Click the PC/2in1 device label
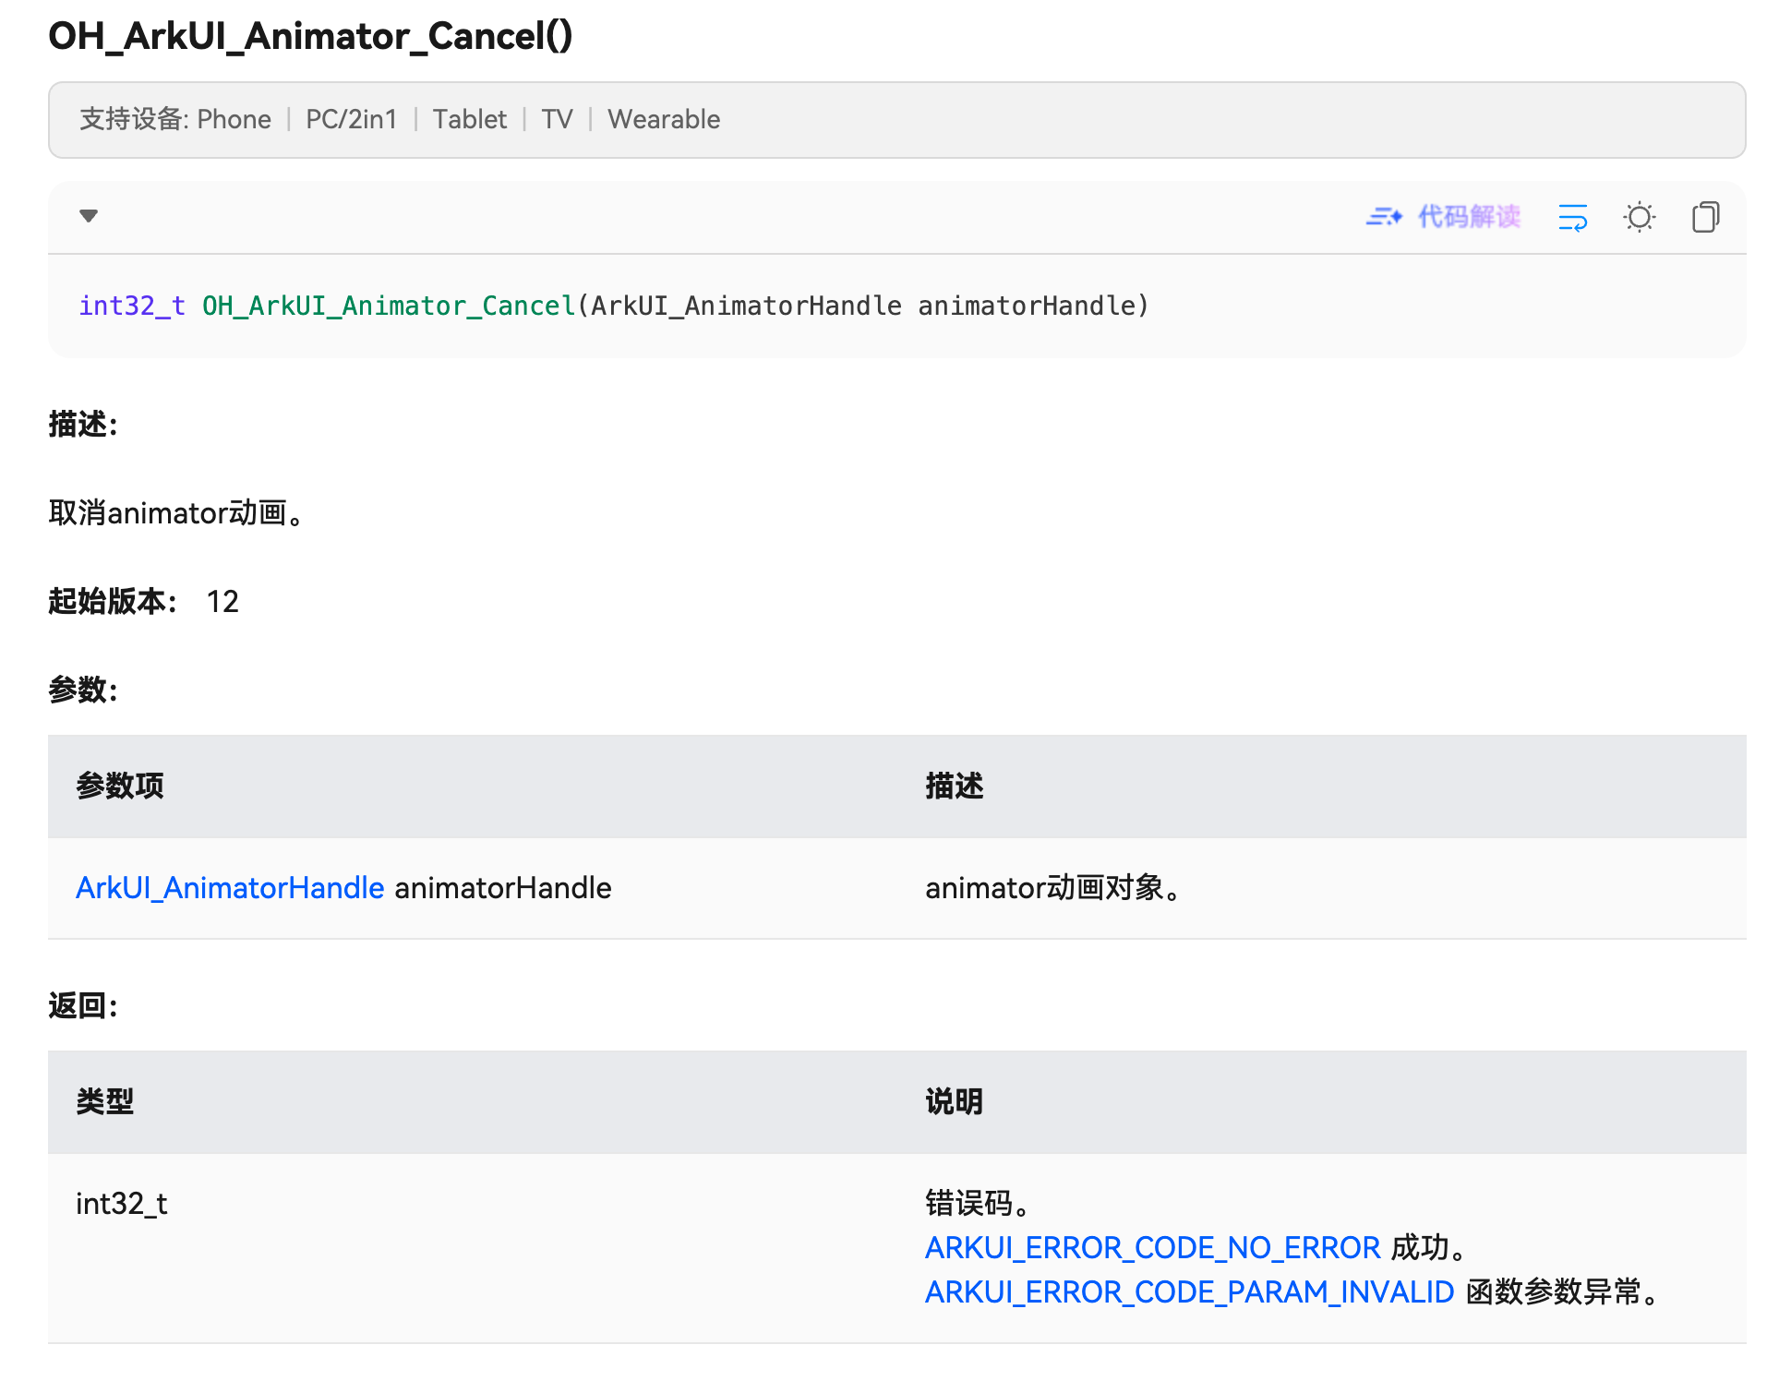1791x1381 pixels. coord(351,120)
